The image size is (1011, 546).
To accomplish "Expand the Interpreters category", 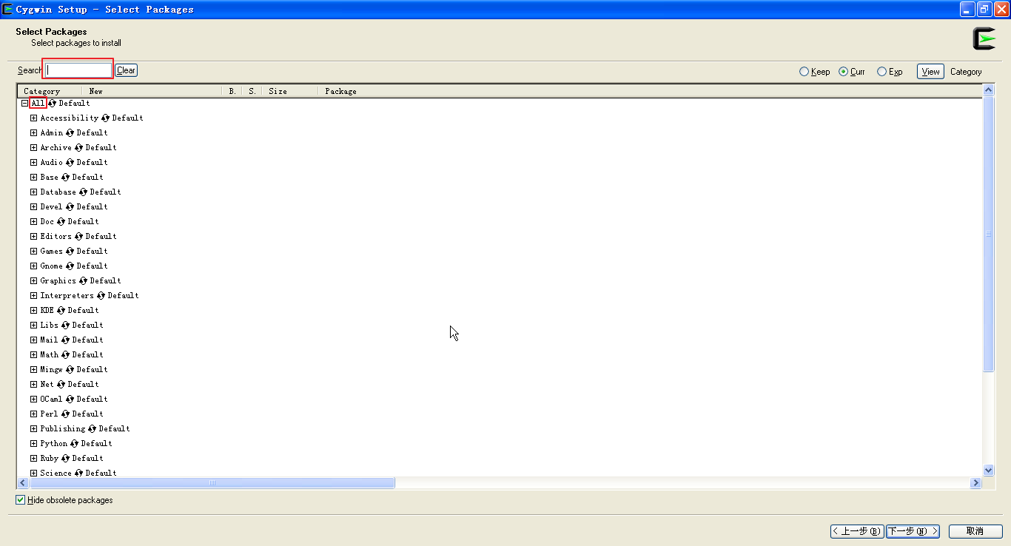I will tap(33, 296).
